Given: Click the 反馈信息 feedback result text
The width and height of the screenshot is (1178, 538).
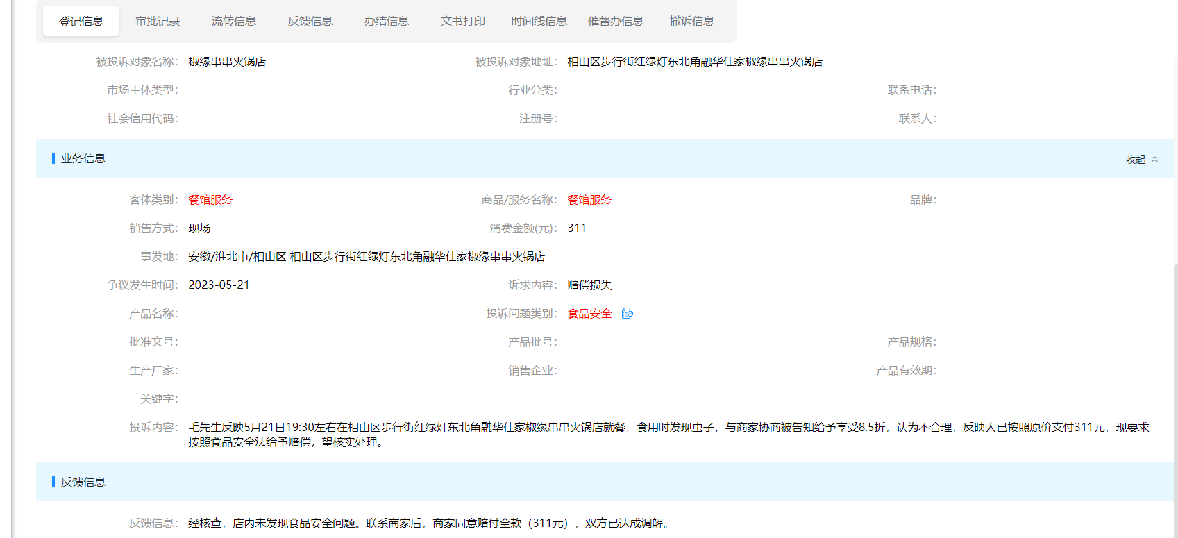Looking at the screenshot, I should [430, 523].
